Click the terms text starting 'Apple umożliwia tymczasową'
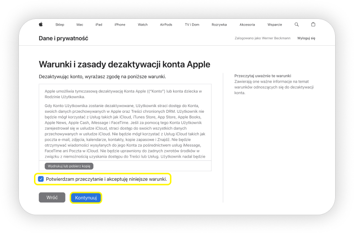 123,94
